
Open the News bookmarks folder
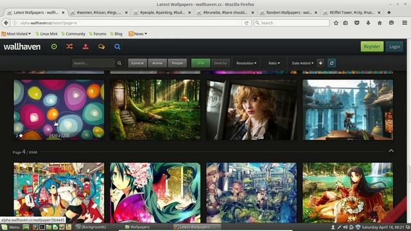coord(138,34)
